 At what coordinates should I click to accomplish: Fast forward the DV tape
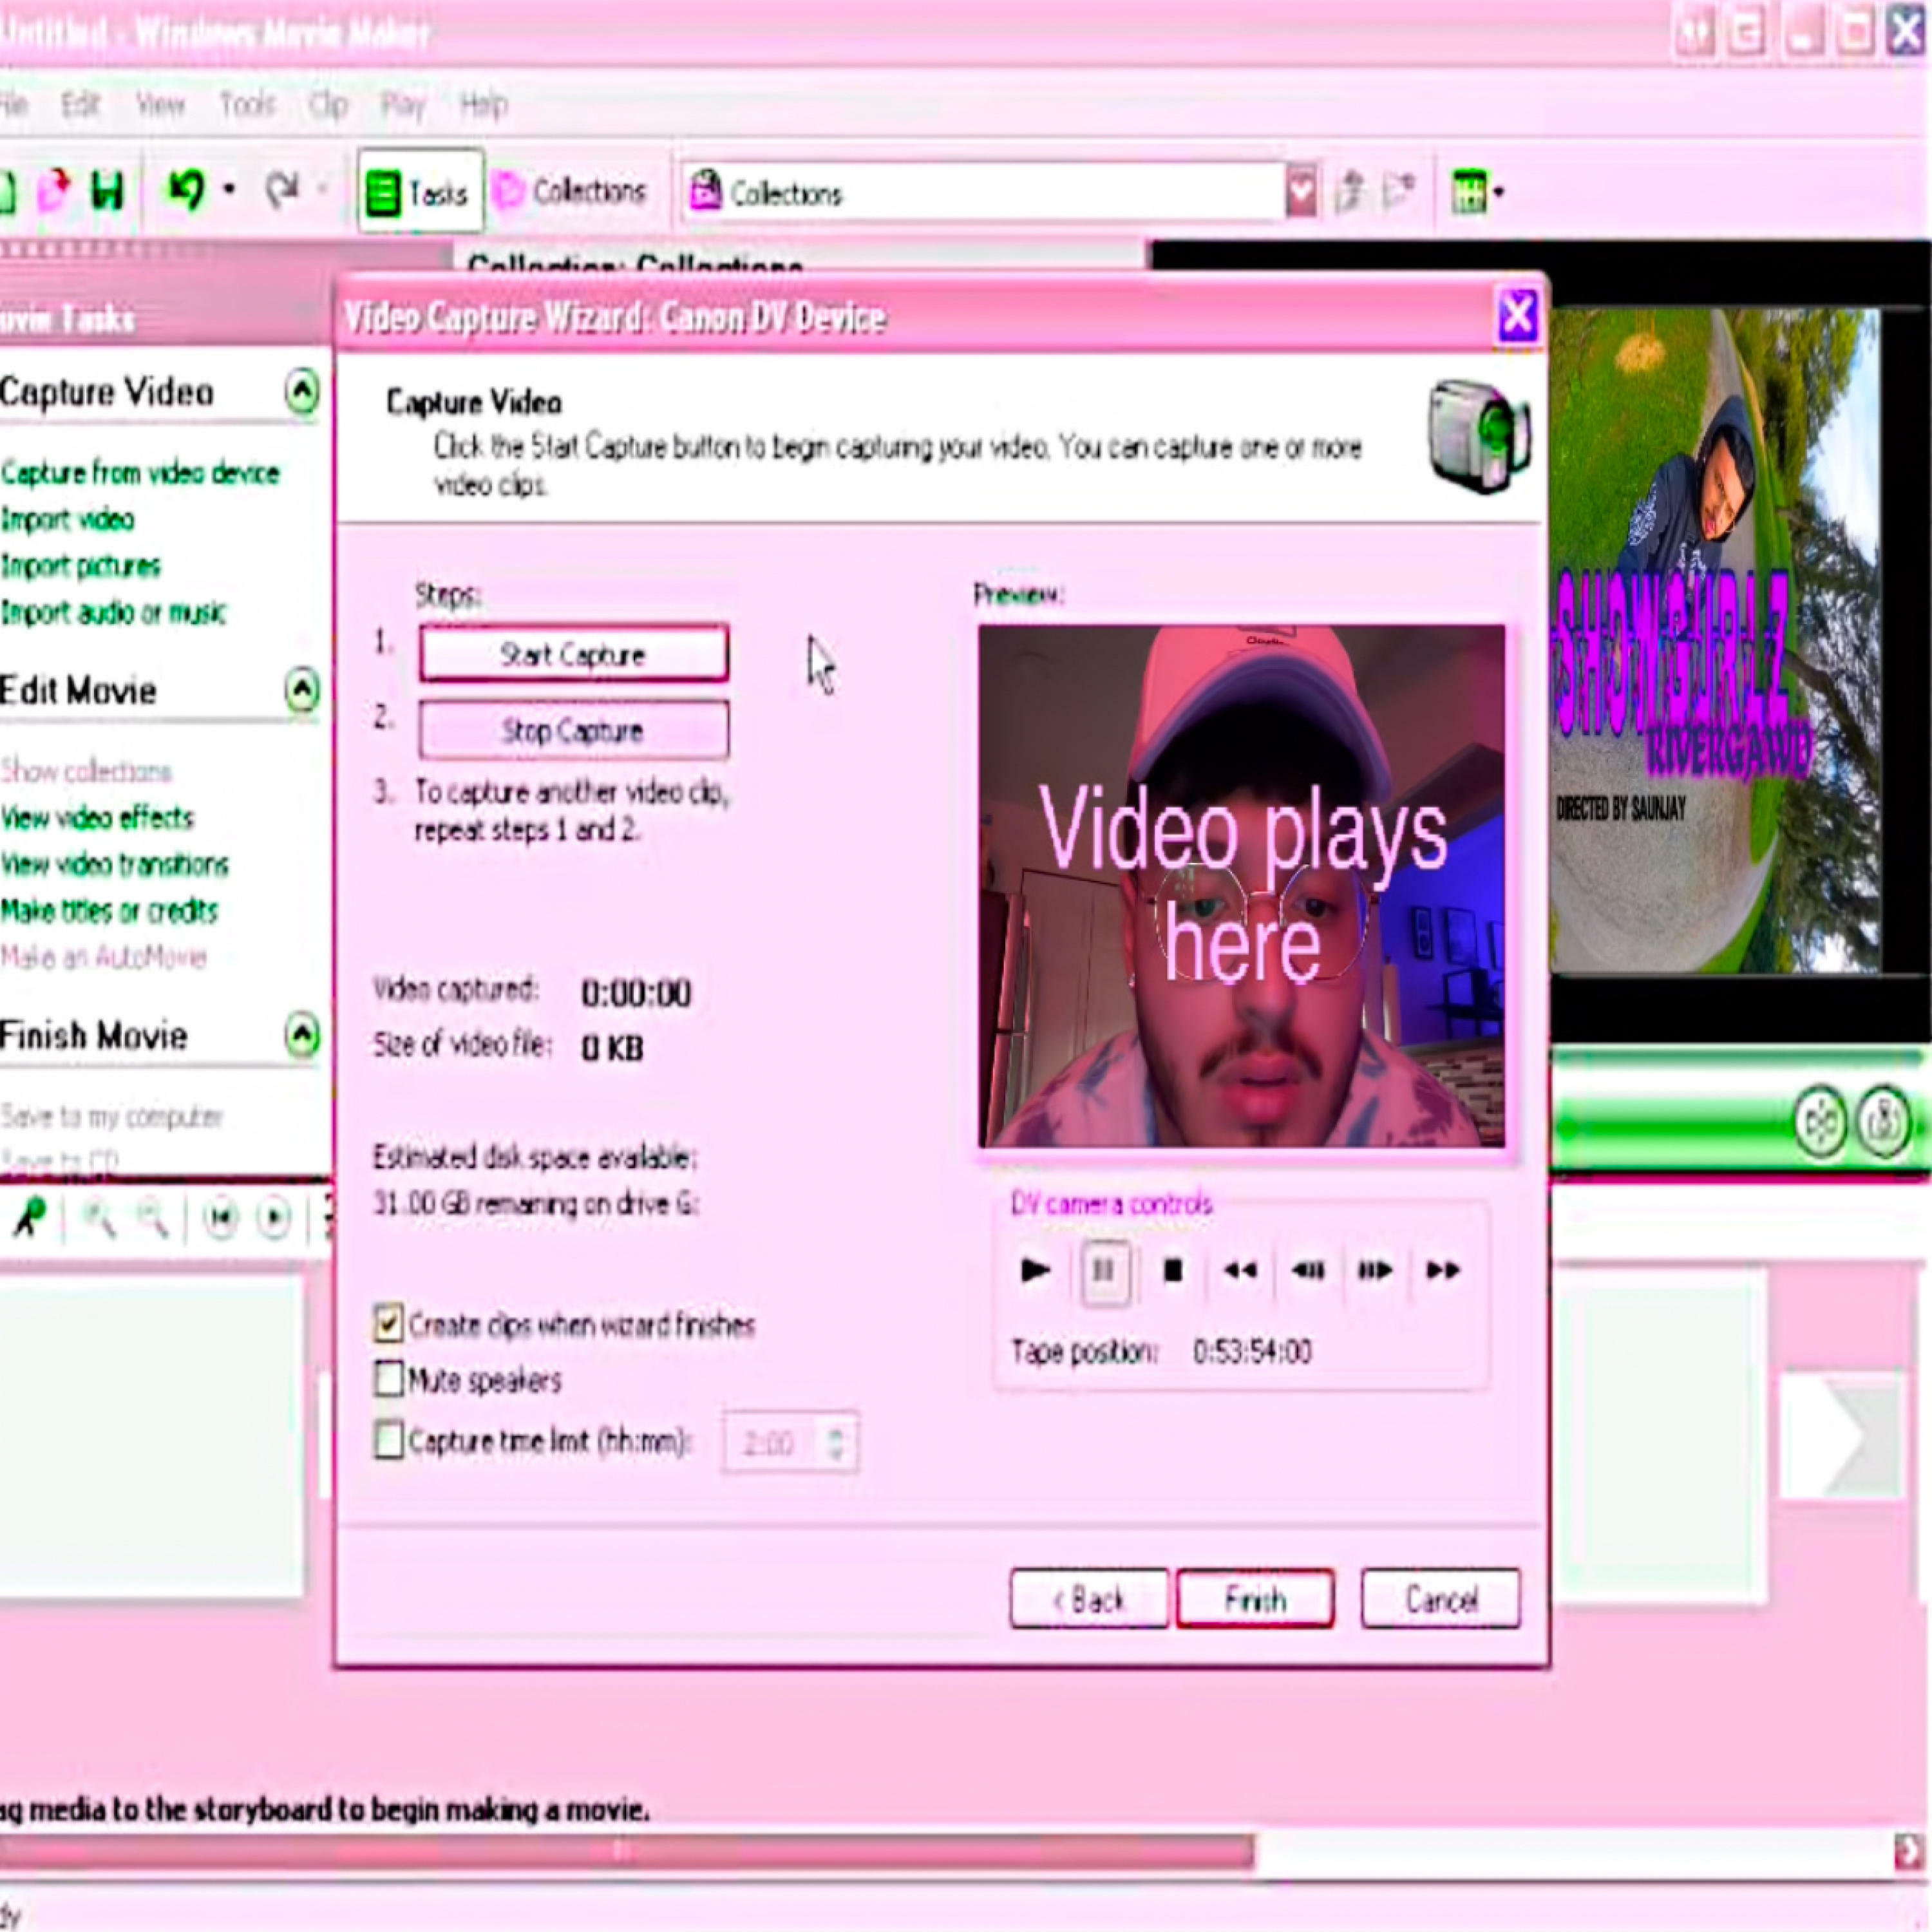[1442, 1271]
